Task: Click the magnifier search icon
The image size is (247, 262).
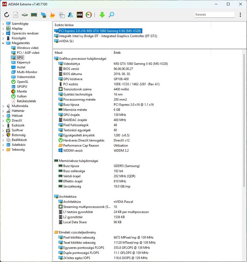Action: (111, 15)
